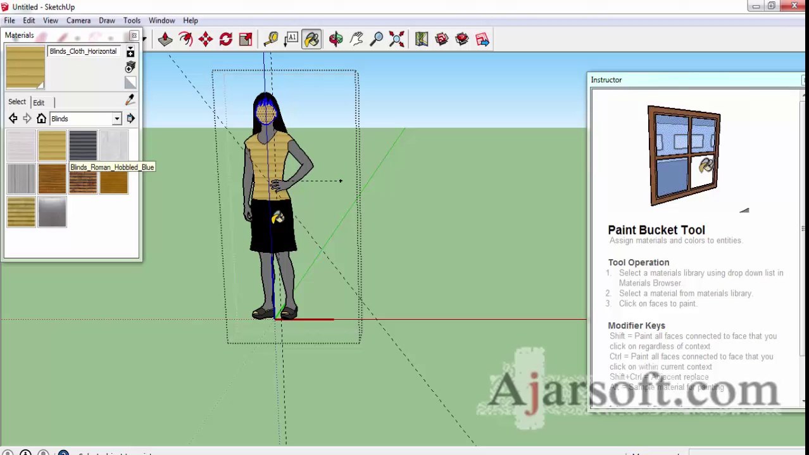Open the Camera menu
Viewport: 809px width, 455px height.
pyautogui.click(x=78, y=20)
